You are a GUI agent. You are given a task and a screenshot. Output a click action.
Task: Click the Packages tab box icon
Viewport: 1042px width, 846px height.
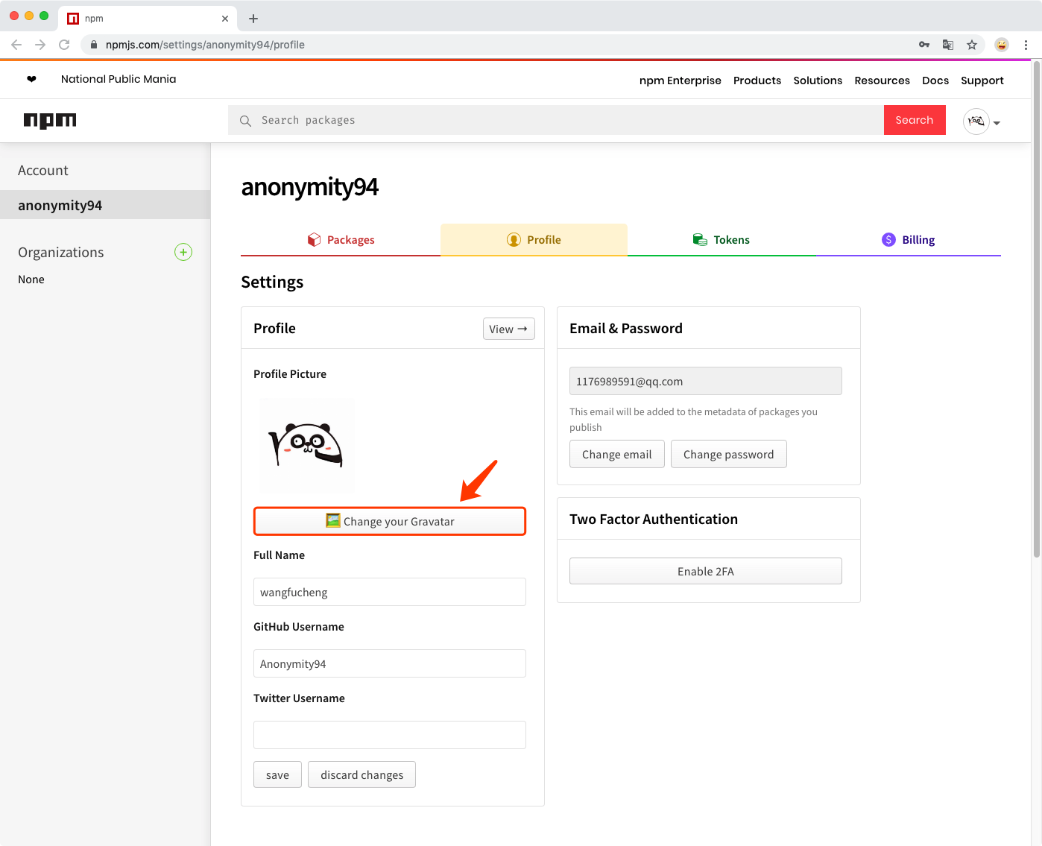[x=314, y=239]
